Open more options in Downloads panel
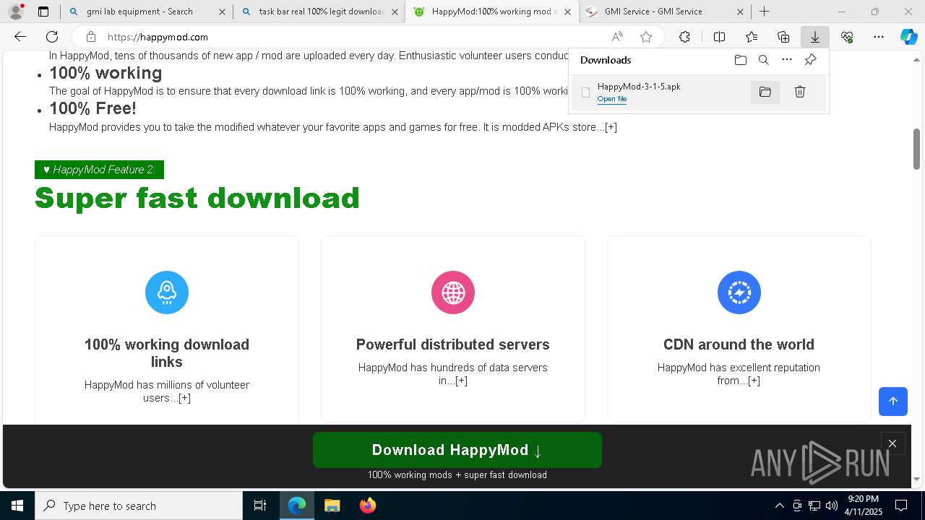This screenshot has height=520, width=925. (787, 60)
